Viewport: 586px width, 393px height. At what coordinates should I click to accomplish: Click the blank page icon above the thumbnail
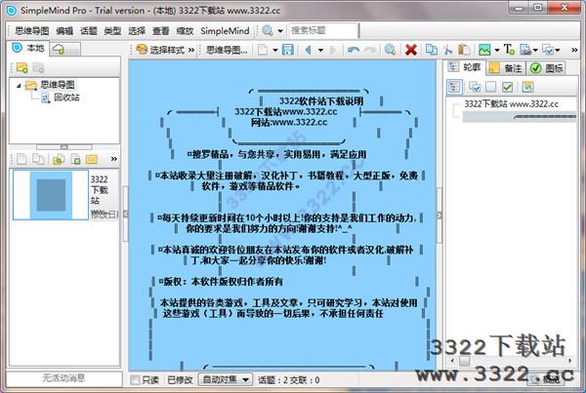tap(21, 159)
